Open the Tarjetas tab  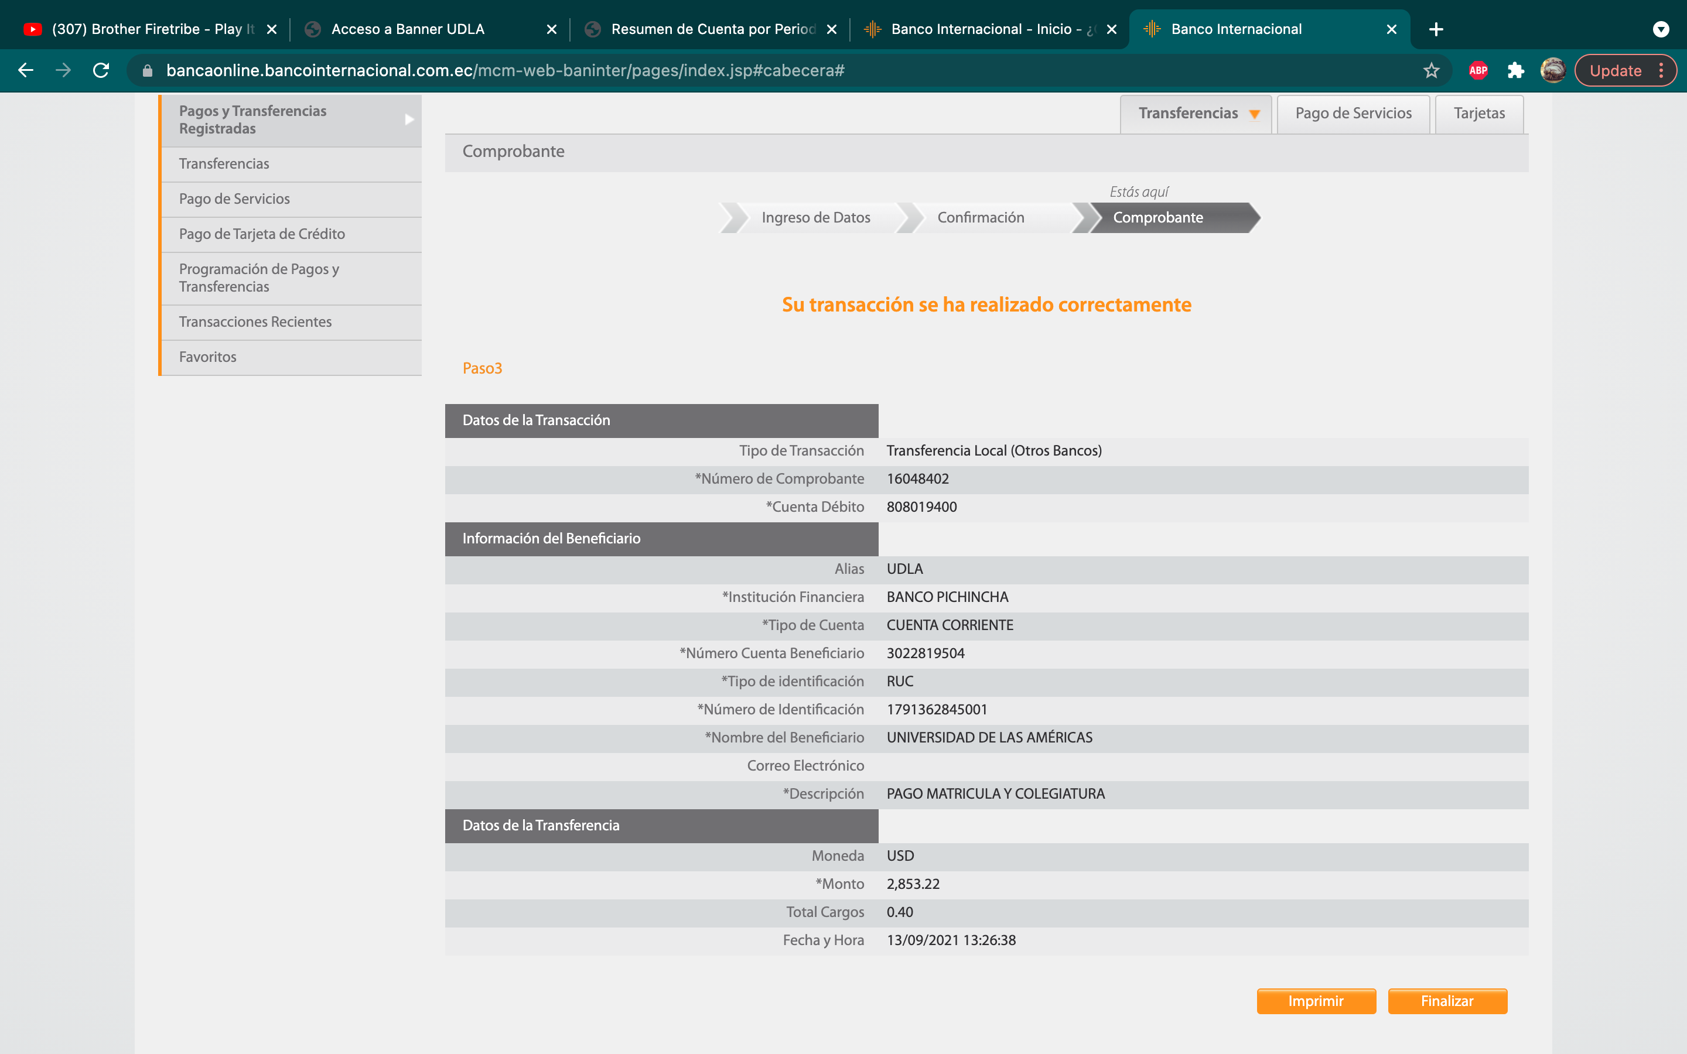pos(1479,114)
